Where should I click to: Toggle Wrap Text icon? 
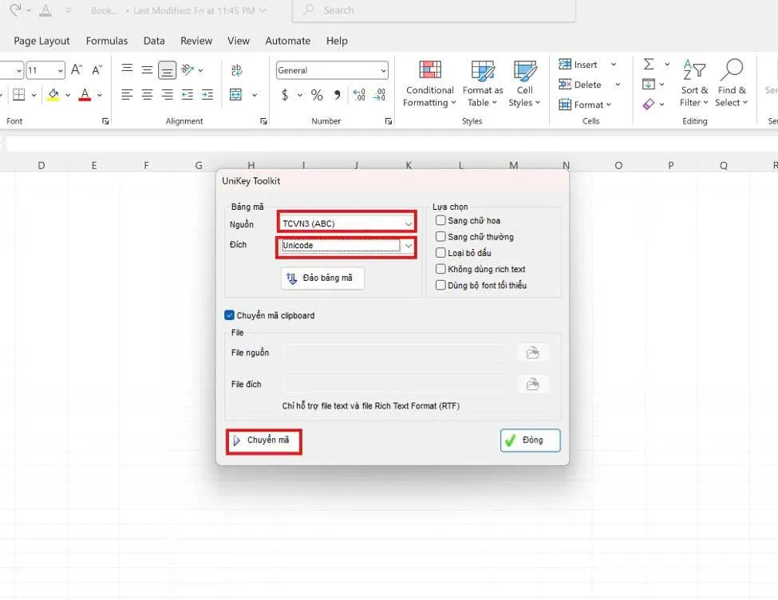(x=237, y=70)
